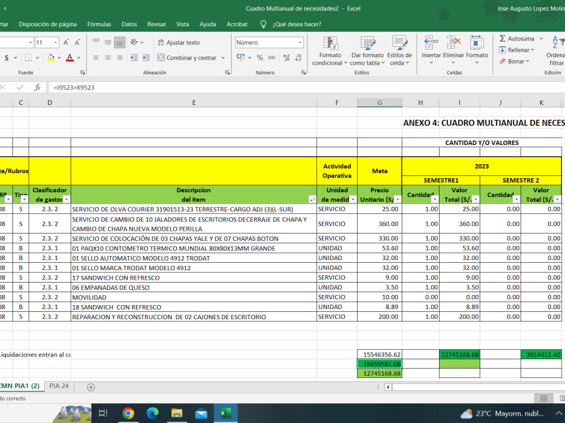The width and height of the screenshot is (565, 423).
Task: Open Dar formato como tabla
Action: 368,51
